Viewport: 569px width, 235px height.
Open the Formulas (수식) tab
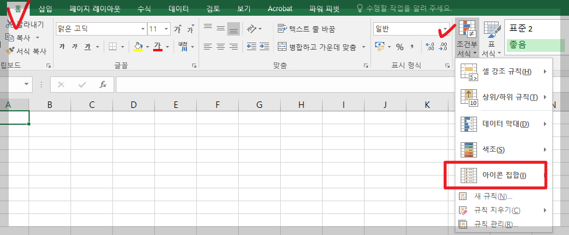(144, 8)
